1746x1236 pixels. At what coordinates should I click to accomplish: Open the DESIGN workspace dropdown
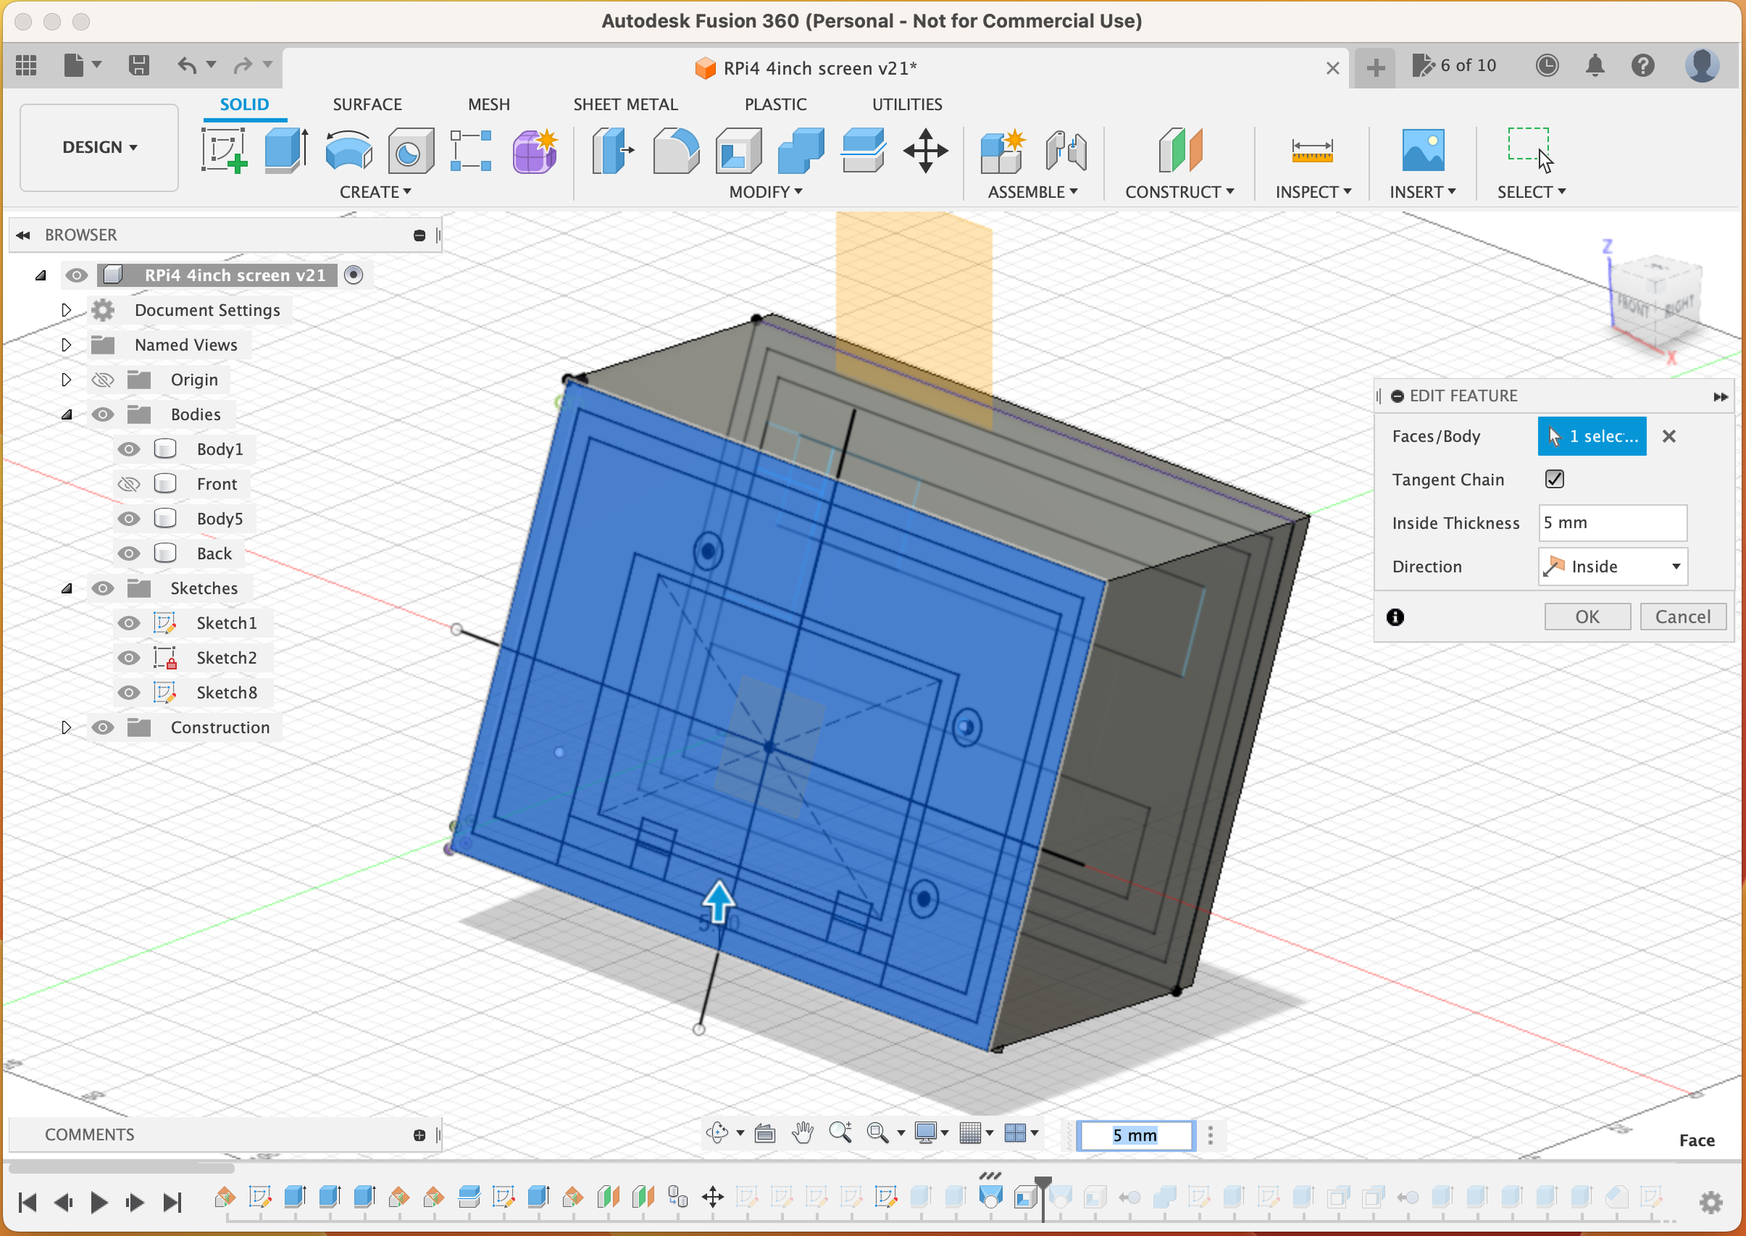coord(100,147)
